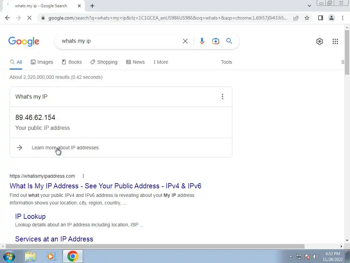Viewport: 350px width, 263px height.
Task: Open the Google apps grid
Action: click(x=335, y=41)
